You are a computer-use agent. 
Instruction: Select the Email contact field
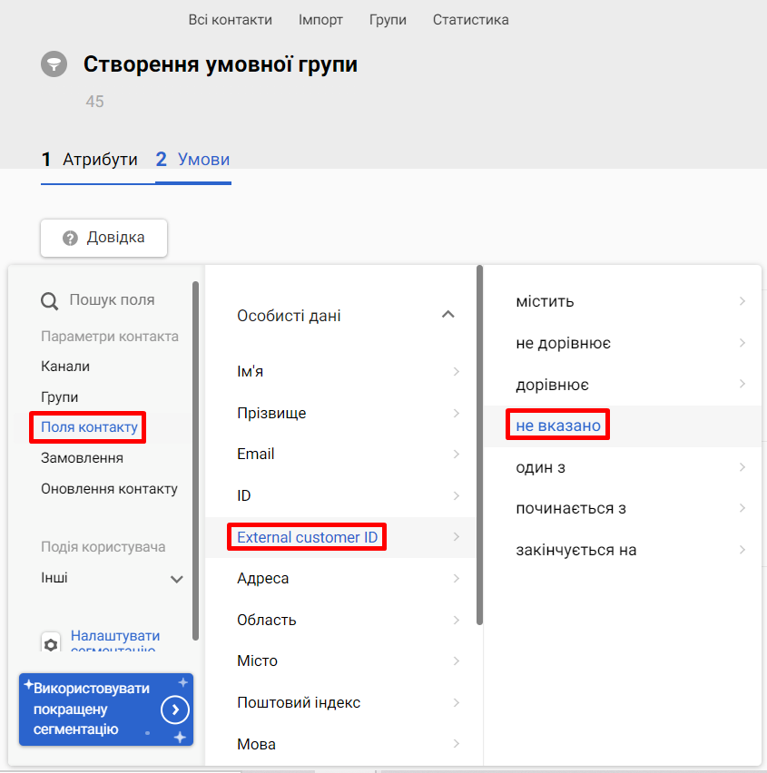click(256, 454)
